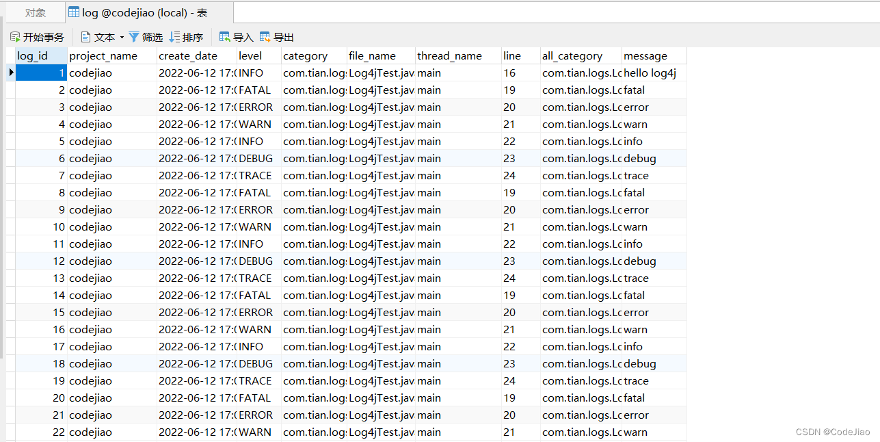This screenshot has width=880, height=442.
Task: Click the Sort (排序) icon
Action: 175,37
